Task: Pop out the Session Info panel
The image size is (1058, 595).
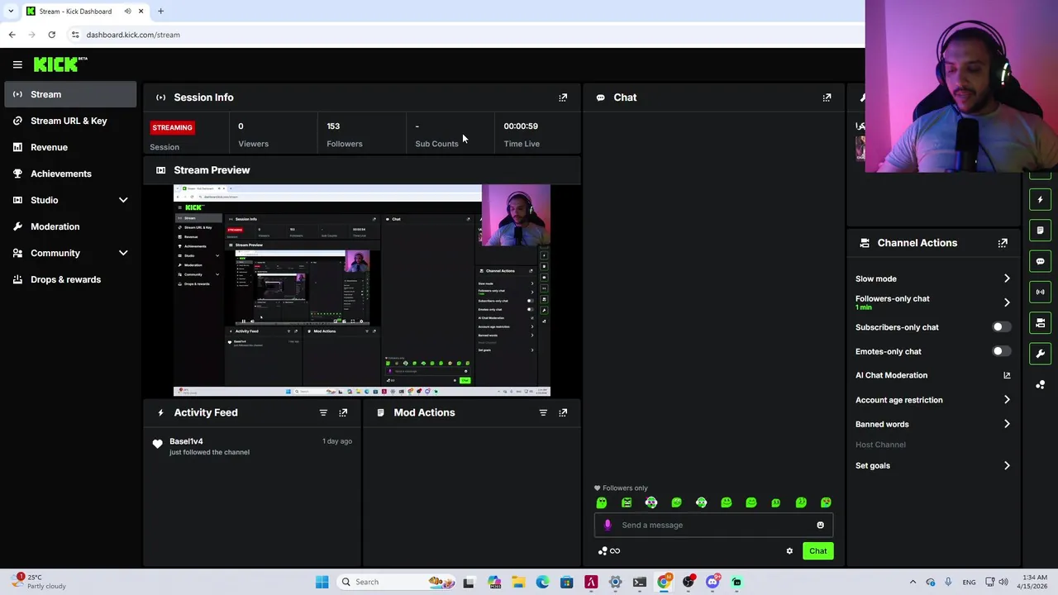Action: click(563, 98)
